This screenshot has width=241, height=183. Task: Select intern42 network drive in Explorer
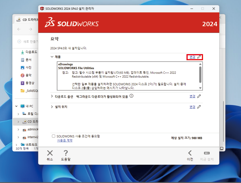[30, 137]
